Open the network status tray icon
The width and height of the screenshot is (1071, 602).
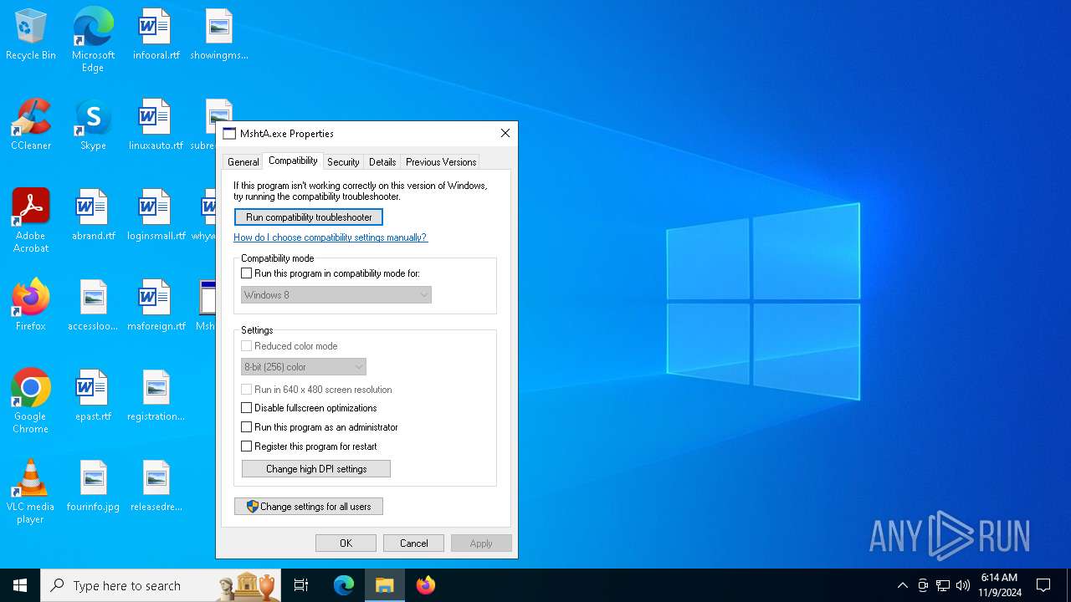point(943,585)
